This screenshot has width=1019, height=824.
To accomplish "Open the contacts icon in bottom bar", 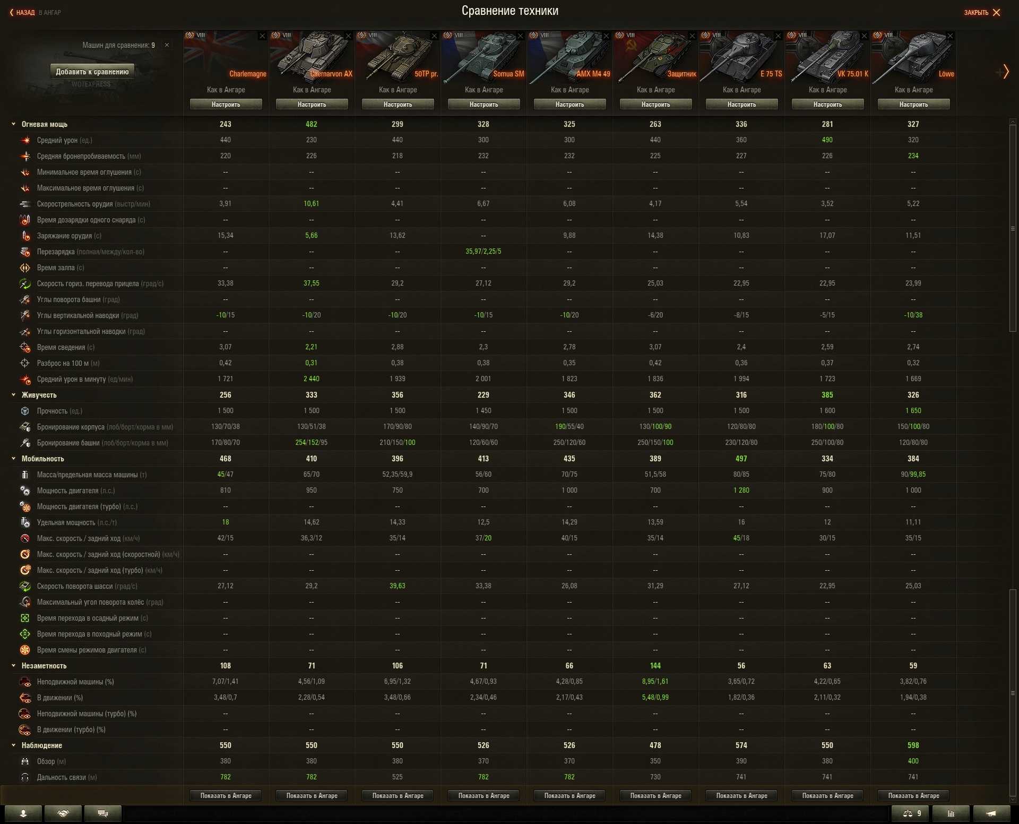I will (x=23, y=813).
